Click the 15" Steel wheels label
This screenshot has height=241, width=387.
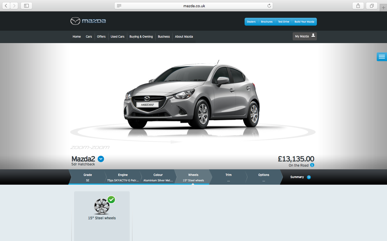click(102, 218)
